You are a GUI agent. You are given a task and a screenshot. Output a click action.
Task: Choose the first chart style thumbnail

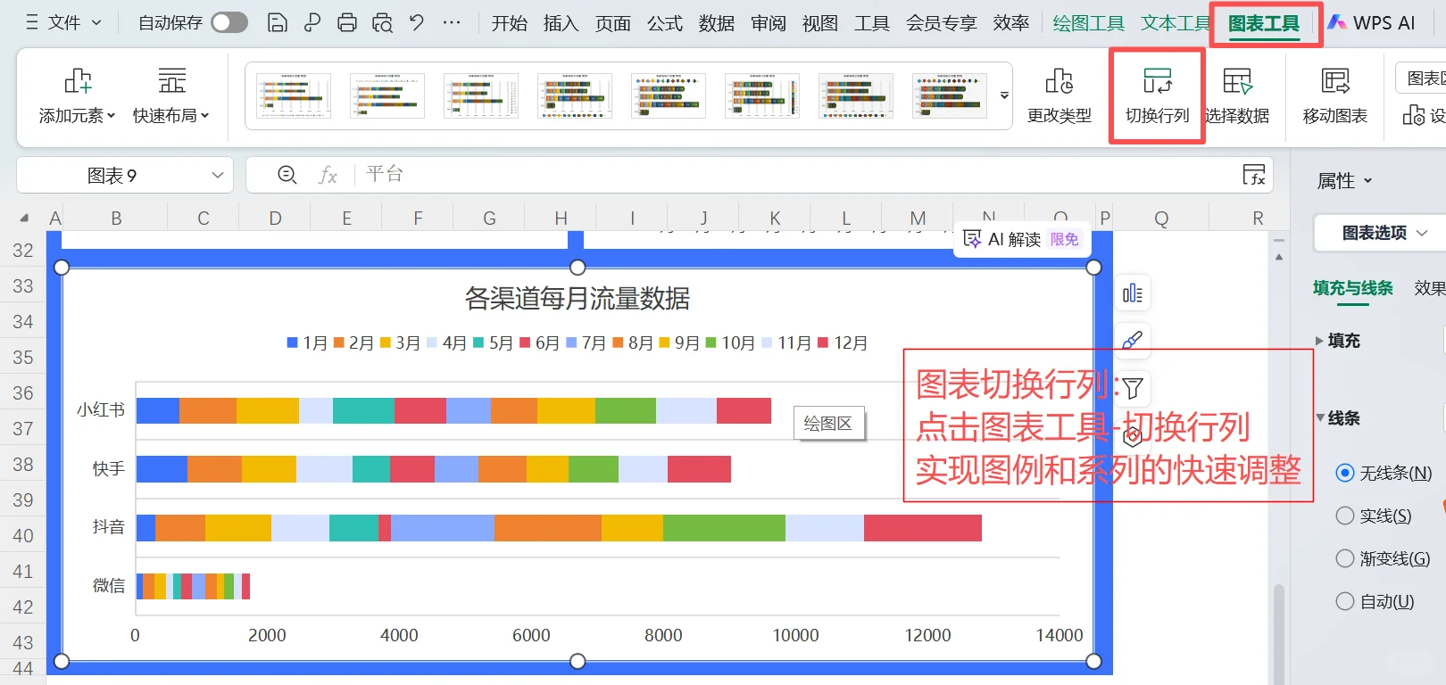tap(294, 96)
